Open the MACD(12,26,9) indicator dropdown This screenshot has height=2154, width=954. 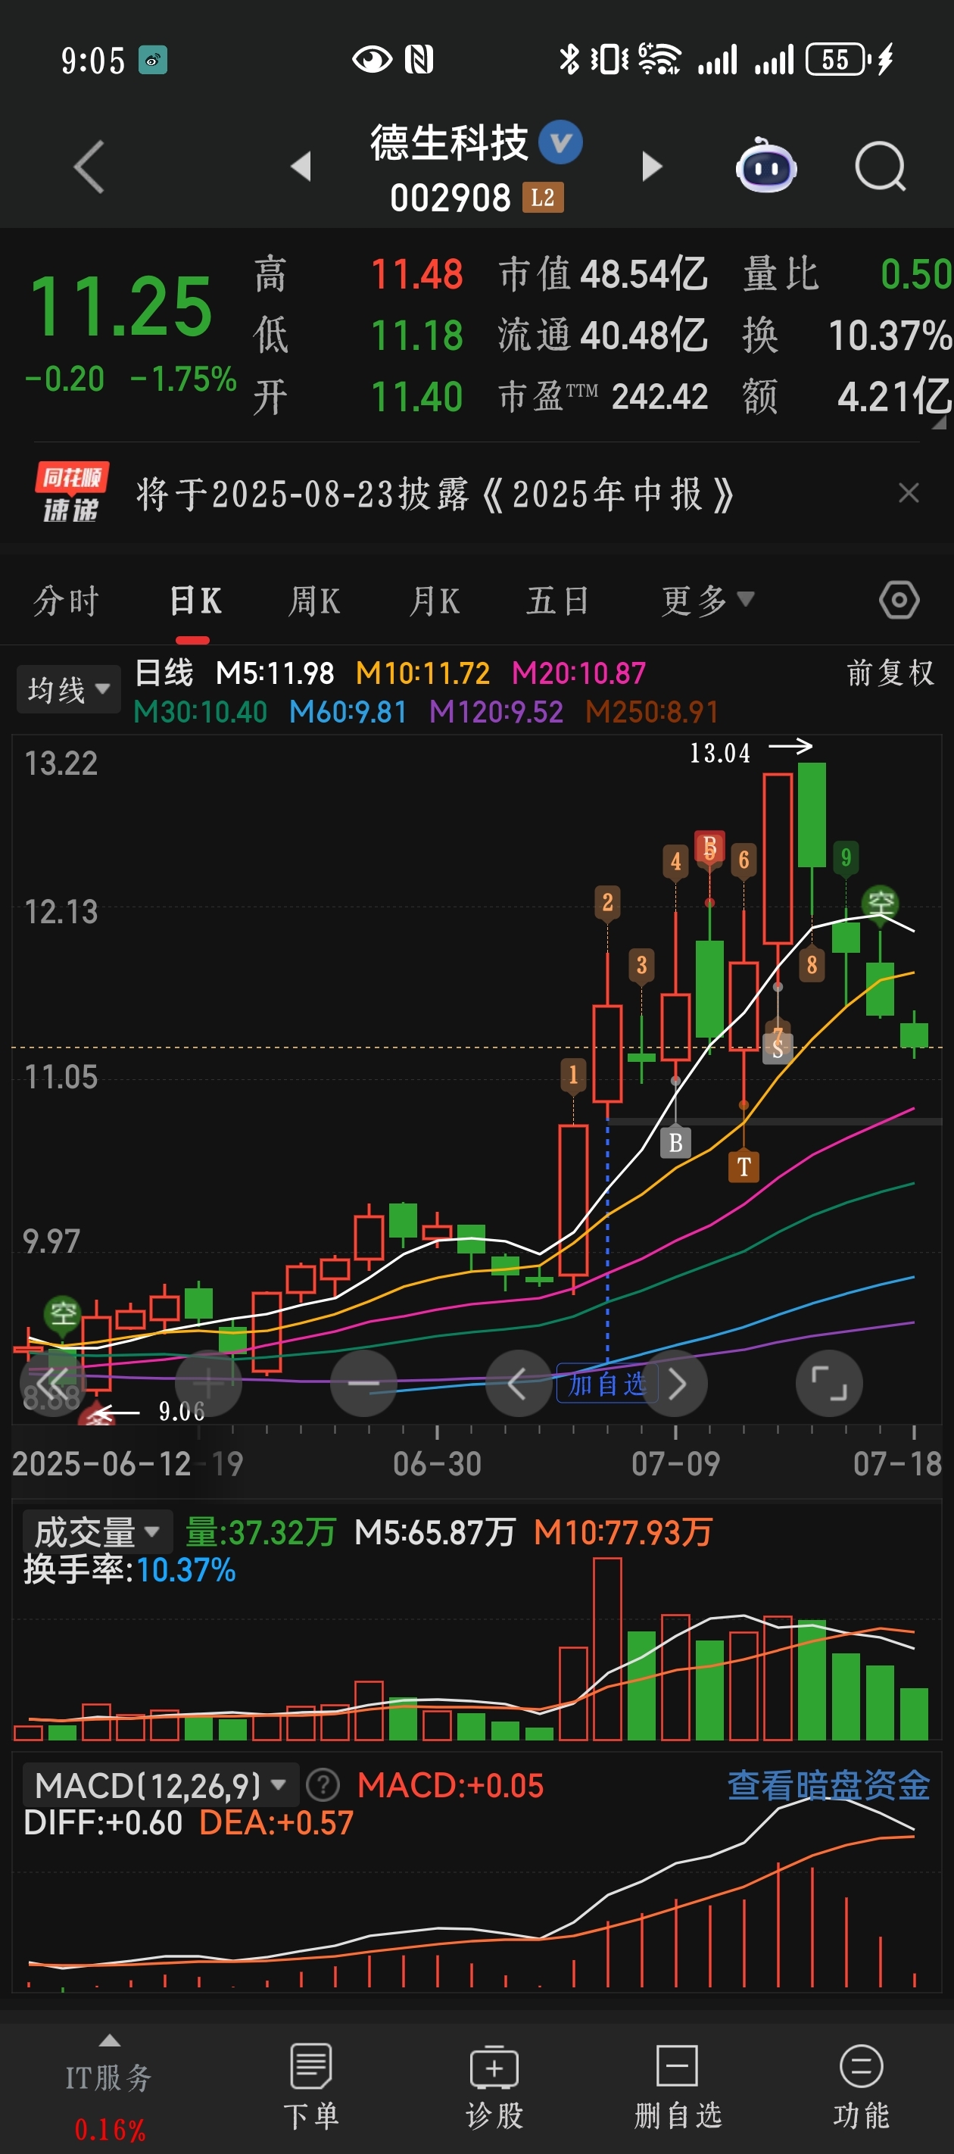click(x=161, y=1786)
